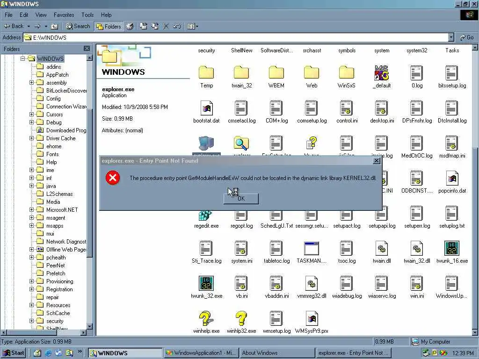Select the TASKMAN file icon
479x359 pixels.
(x=312, y=249)
